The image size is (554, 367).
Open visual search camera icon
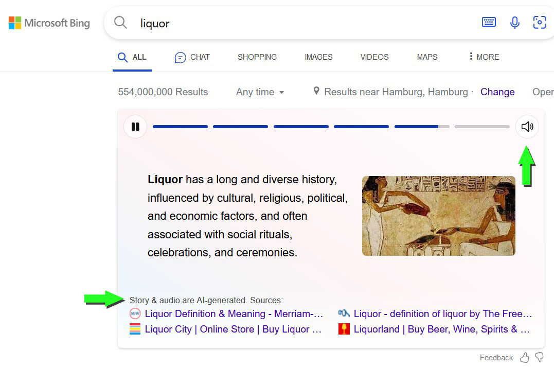click(x=540, y=22)
